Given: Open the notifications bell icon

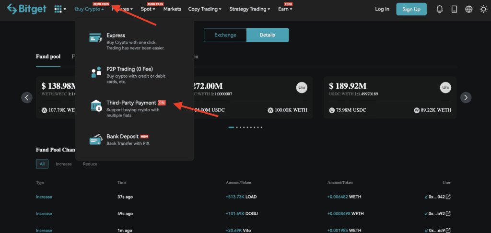Looking at the screenshot, I should coord(439,9).
